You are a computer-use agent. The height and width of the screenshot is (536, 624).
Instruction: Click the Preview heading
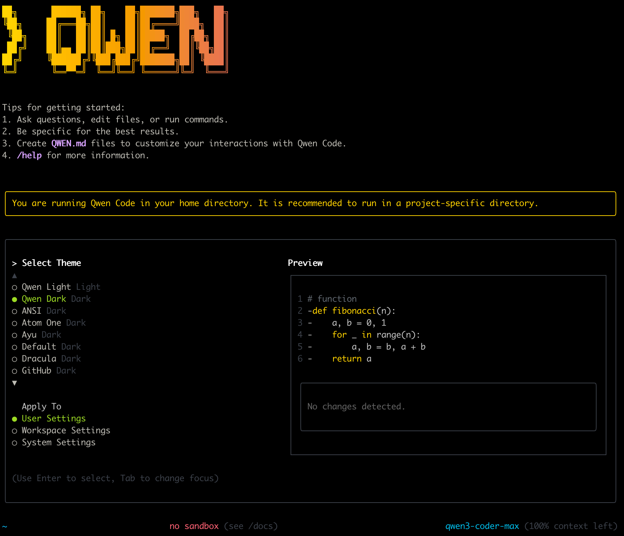coord(305,263)
